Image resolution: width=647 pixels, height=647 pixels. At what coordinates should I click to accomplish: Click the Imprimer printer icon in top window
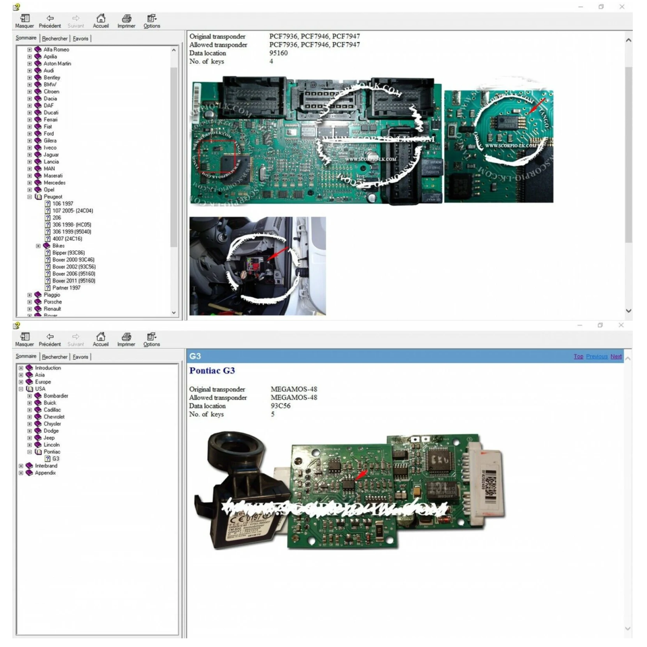pyautogui.click(x=126, y=18)
